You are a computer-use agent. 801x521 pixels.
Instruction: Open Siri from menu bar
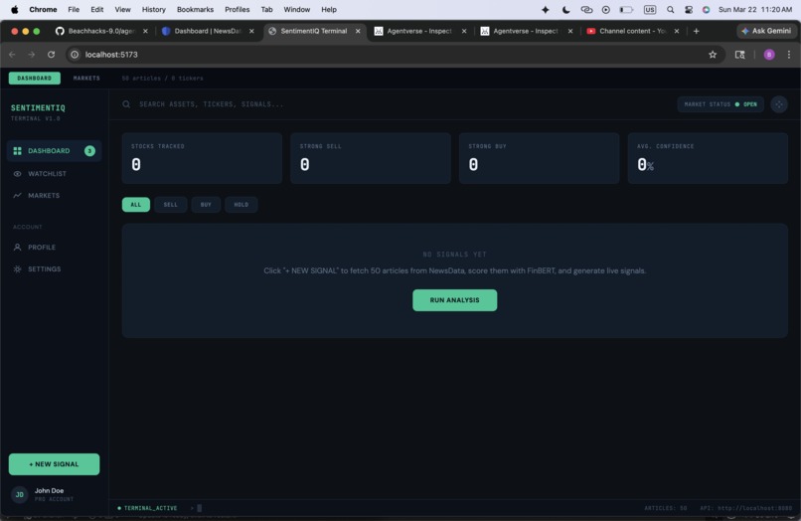706,10
